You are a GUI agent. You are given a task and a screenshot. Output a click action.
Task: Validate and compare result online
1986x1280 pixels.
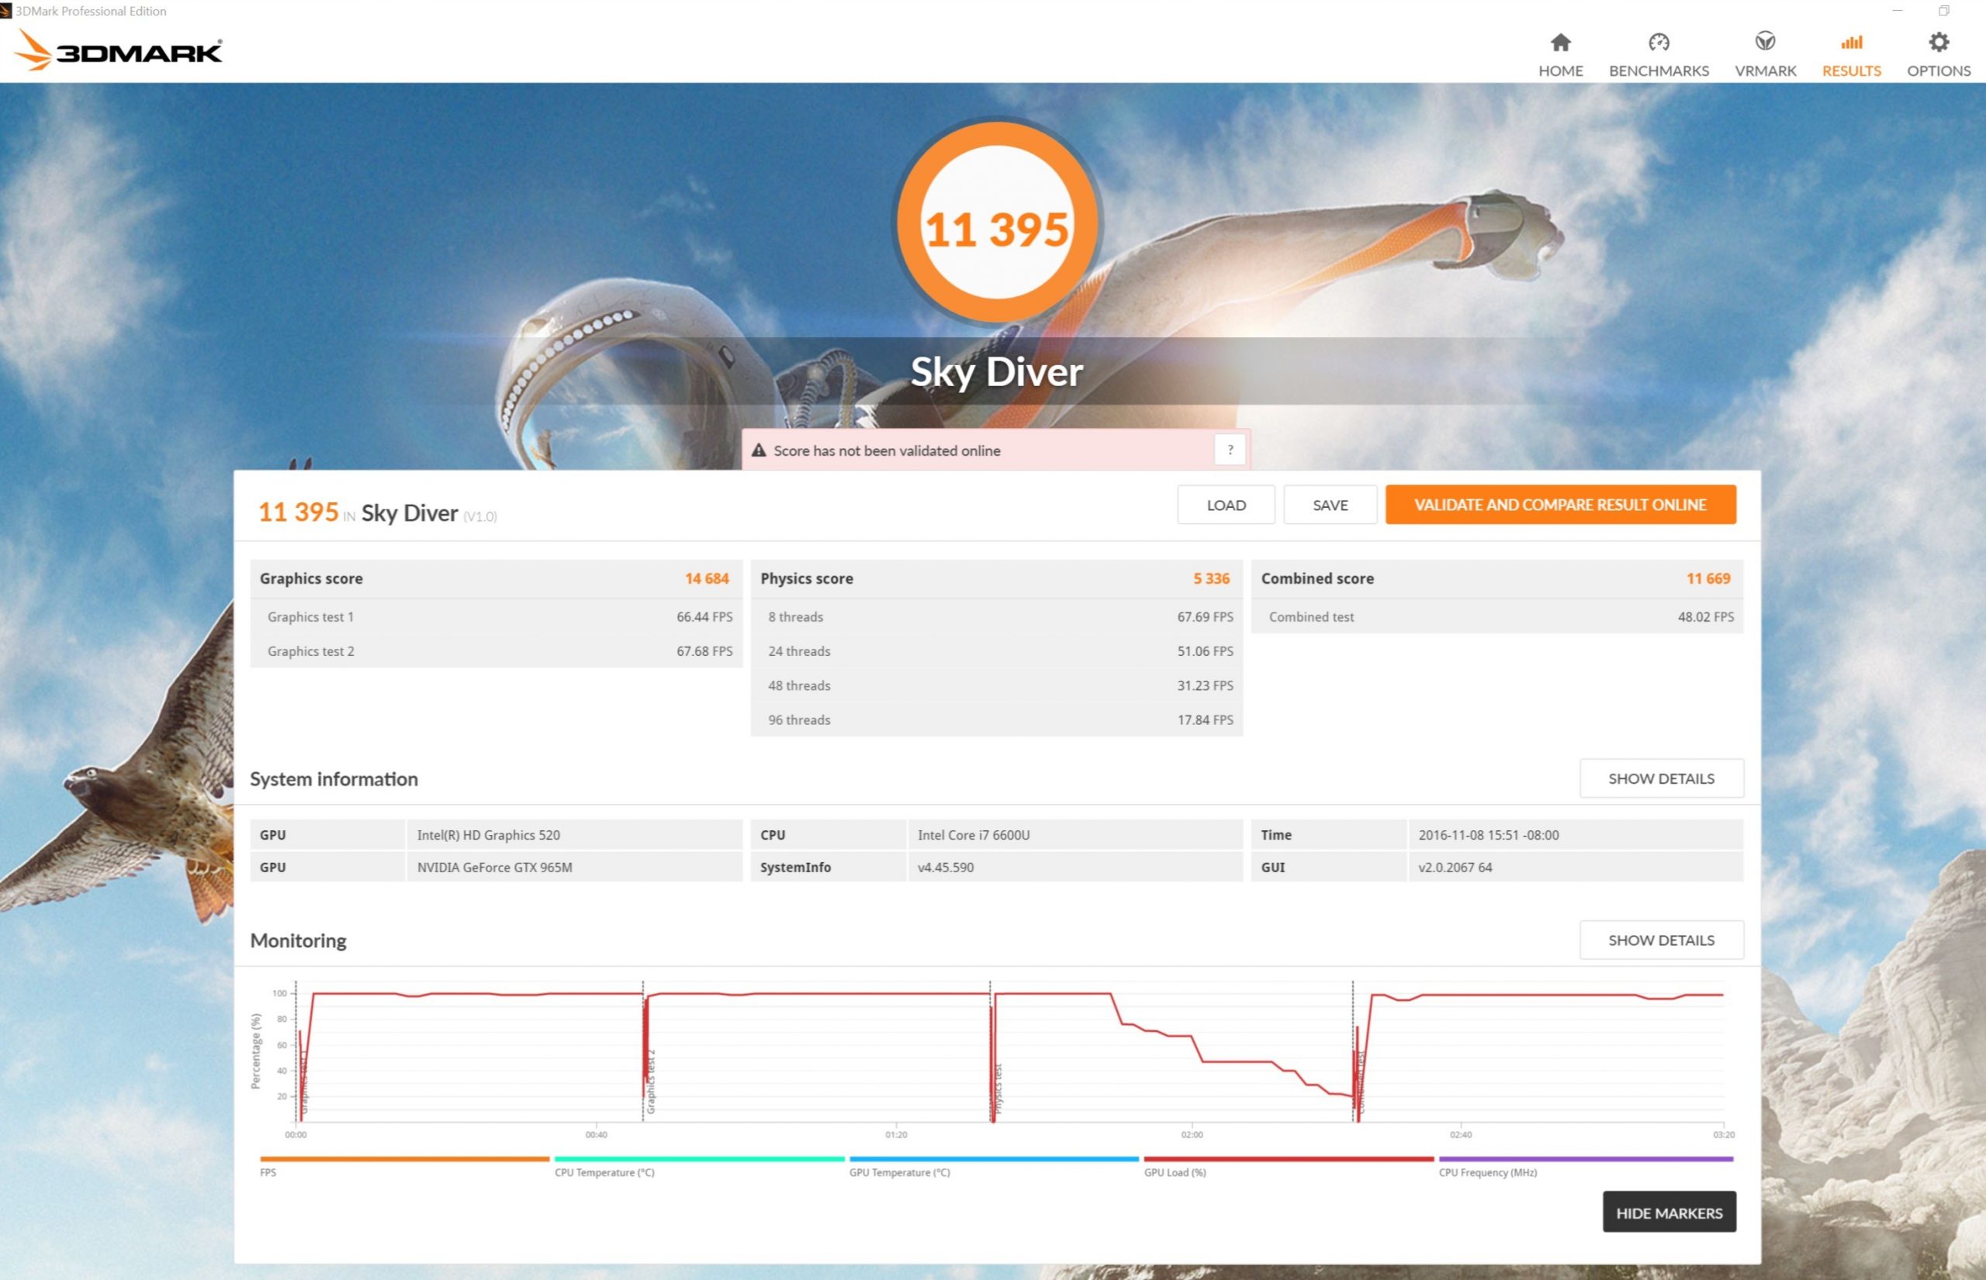1560,505
